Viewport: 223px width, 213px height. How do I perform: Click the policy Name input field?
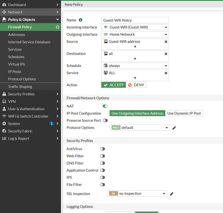point(135,20)
